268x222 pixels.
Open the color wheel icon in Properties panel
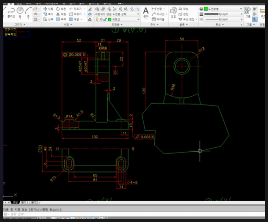coord(201,9)
